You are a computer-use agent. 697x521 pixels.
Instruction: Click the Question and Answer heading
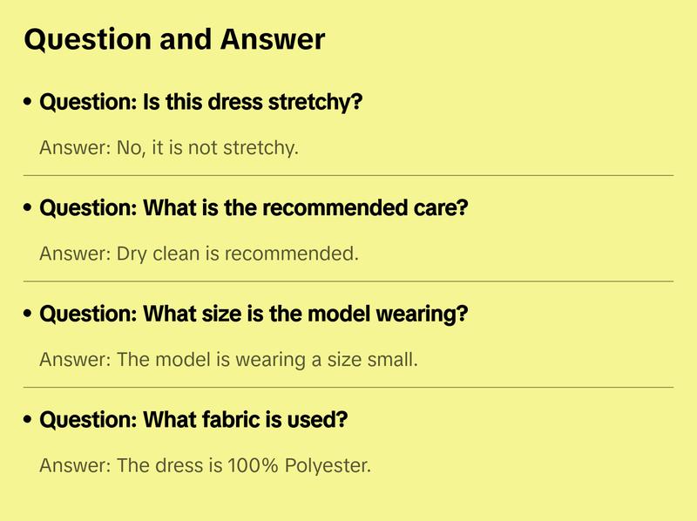click(x=174, y=39)
